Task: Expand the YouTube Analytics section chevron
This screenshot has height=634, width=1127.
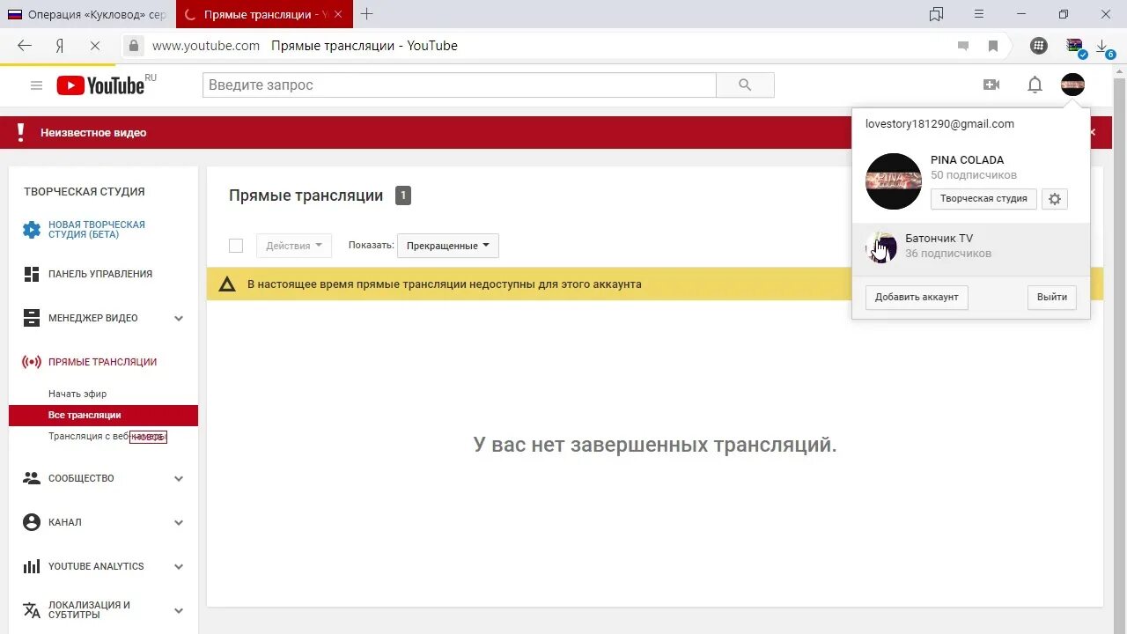Action: pos(179,567)
